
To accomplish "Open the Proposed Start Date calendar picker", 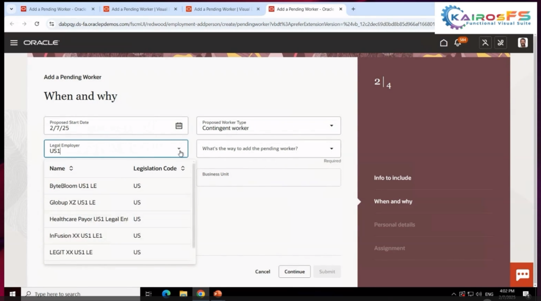I will (179, 125).
